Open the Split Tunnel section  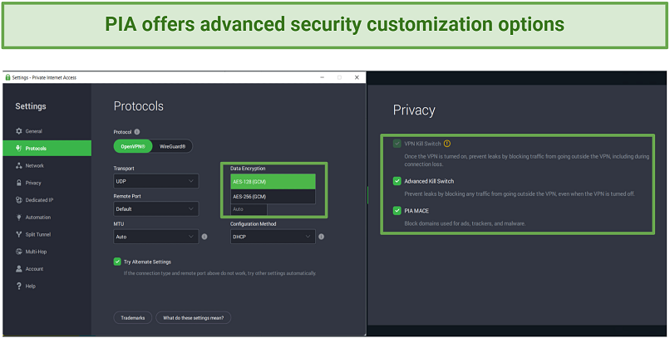tap(47, 234)
